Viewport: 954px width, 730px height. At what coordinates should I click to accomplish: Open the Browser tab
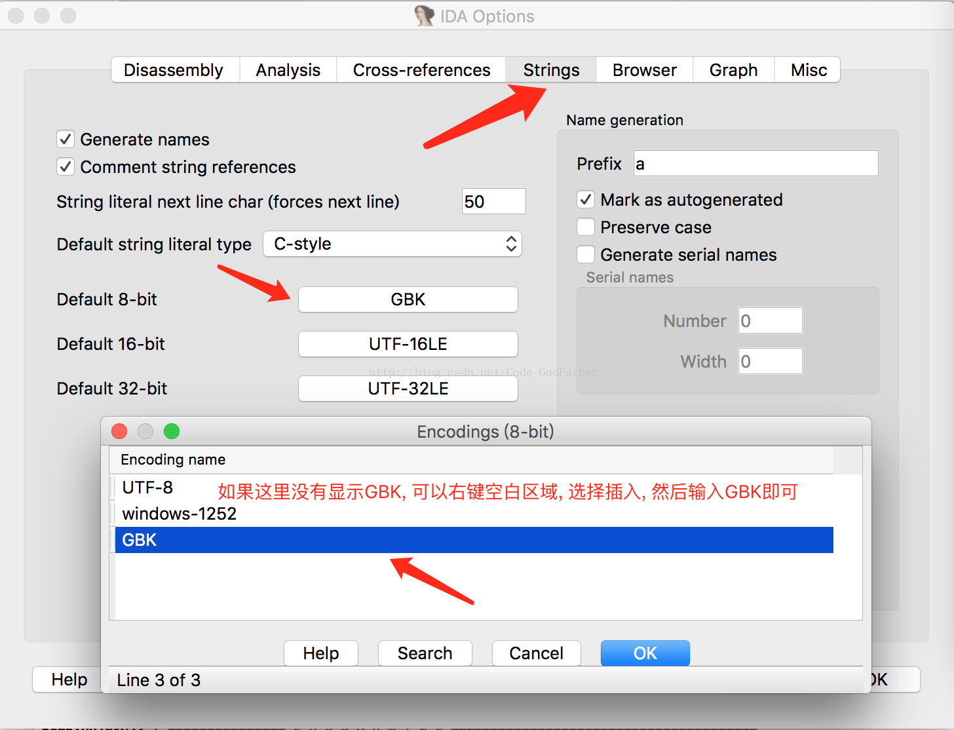645,70
